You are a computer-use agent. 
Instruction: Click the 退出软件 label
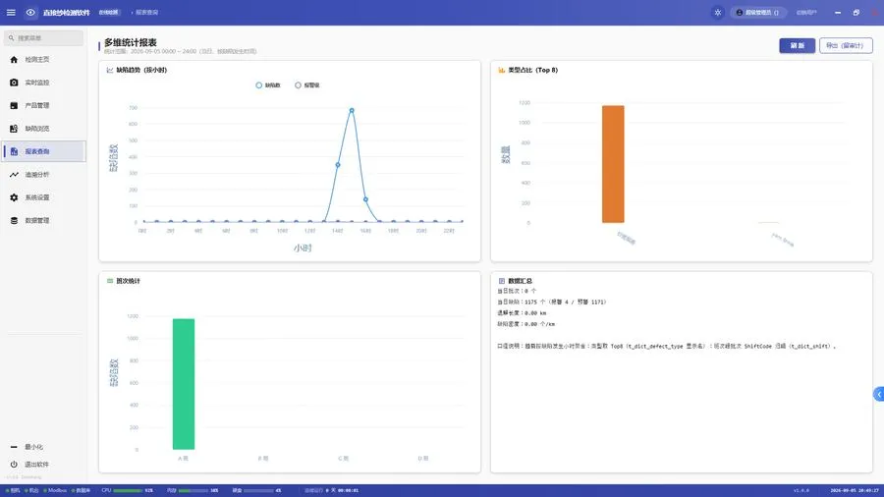[x=36, y=465]
